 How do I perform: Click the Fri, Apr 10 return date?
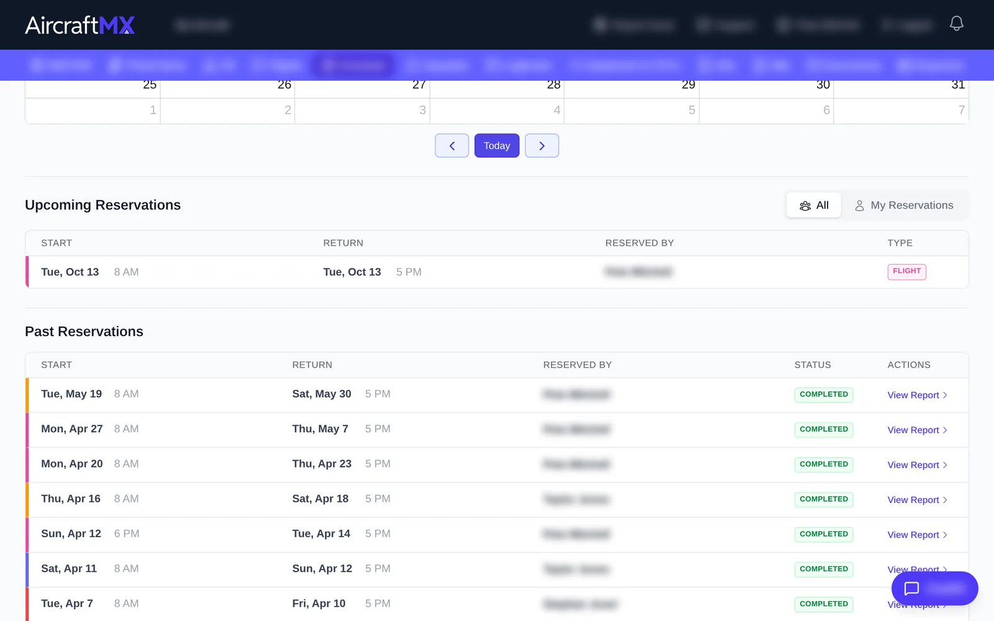(319, 603)
